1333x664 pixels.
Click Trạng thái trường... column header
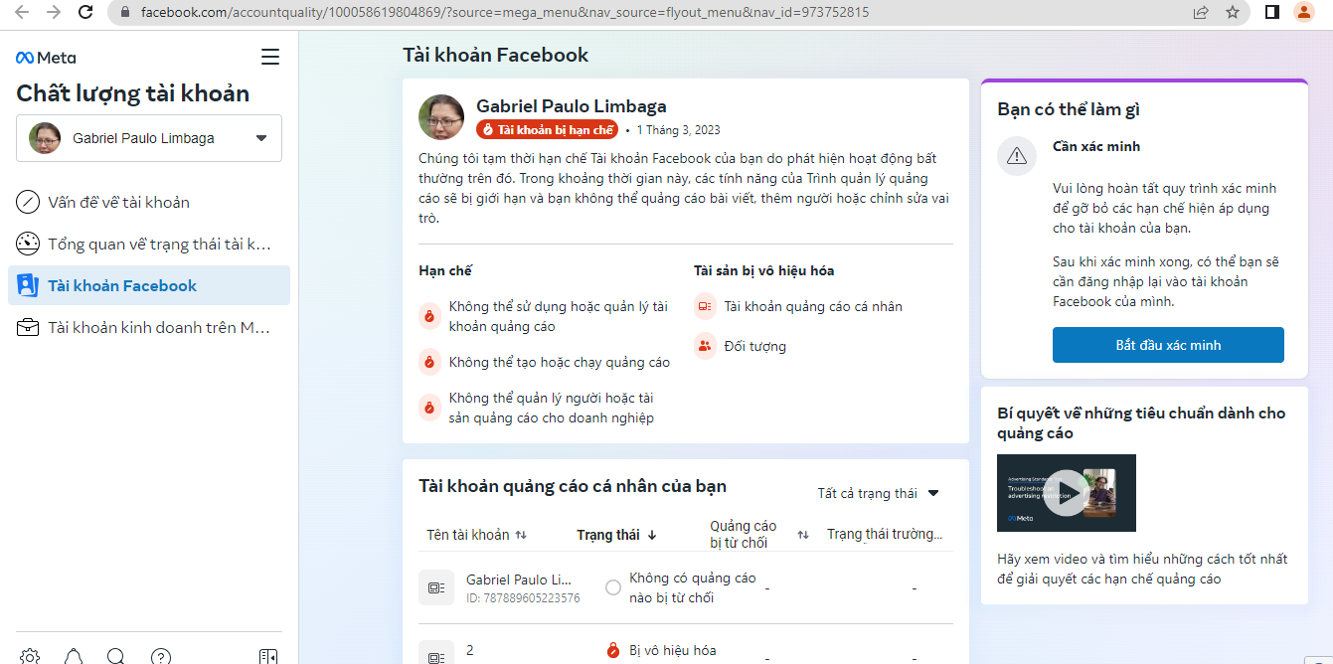click(x=886, y=535)
